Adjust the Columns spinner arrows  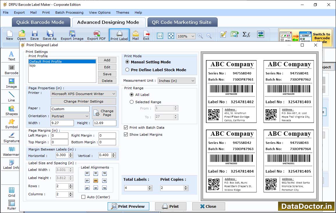tap(71, 194)
